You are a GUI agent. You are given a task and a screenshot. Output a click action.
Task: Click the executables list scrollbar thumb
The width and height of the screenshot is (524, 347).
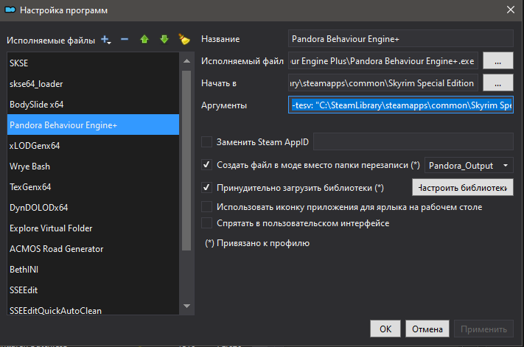[186, 161]
